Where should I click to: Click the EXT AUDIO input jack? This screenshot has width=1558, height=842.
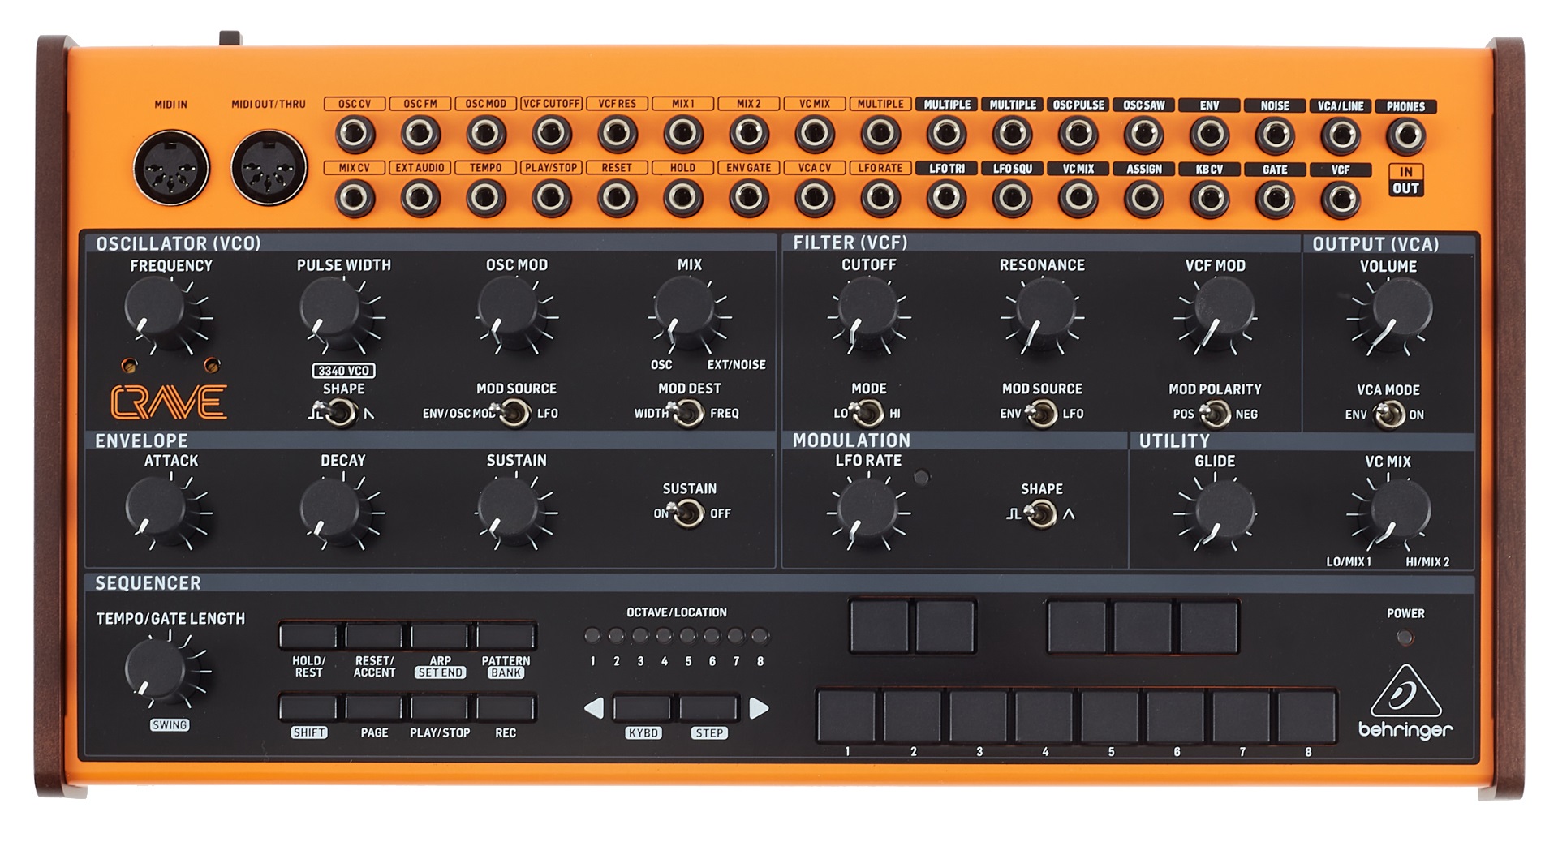(418, 195)
